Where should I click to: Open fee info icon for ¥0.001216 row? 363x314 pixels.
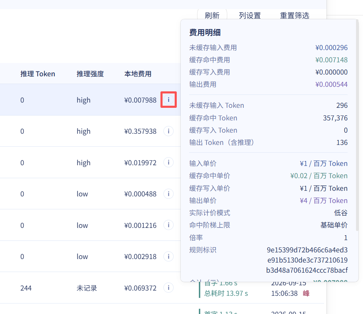[169, 225]
